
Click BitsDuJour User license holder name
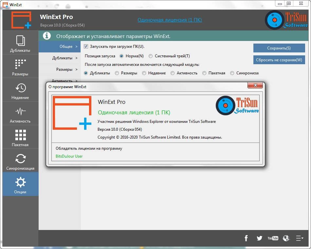(69, 156)
